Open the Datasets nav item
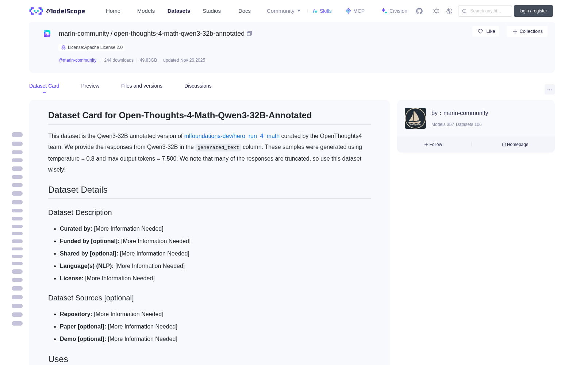584x365 pixels. point(179,11)
